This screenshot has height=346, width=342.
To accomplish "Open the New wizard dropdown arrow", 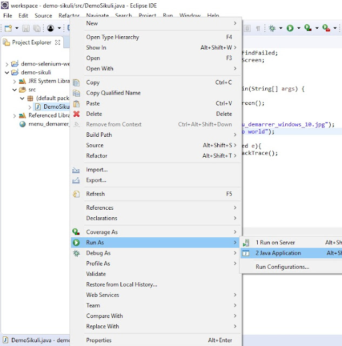I will 17,28.
